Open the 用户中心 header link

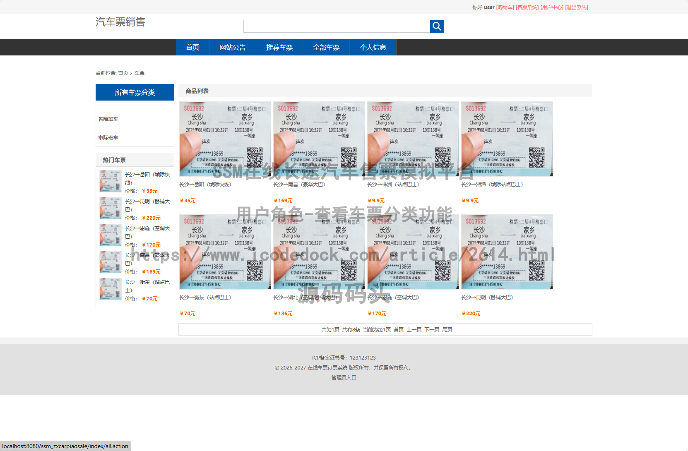coord(552,7)
